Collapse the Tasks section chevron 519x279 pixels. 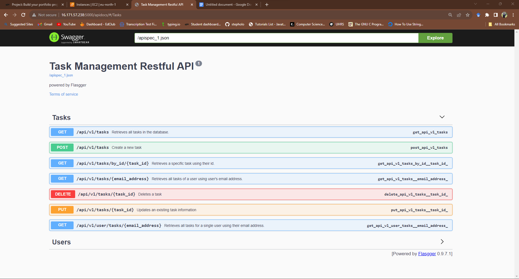442,117
